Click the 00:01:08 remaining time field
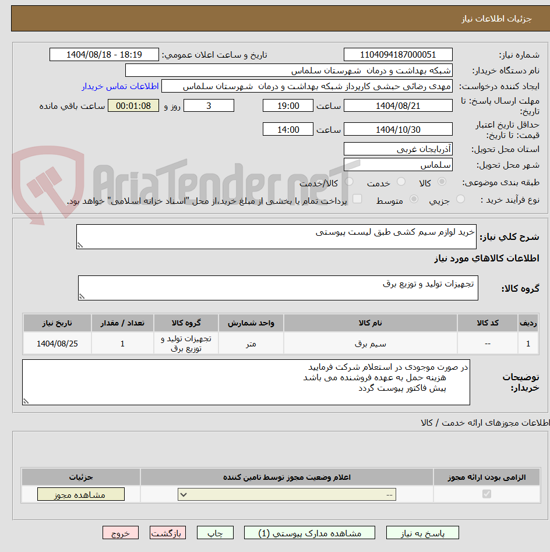The image size is (550, 552). tap(133, 105)
